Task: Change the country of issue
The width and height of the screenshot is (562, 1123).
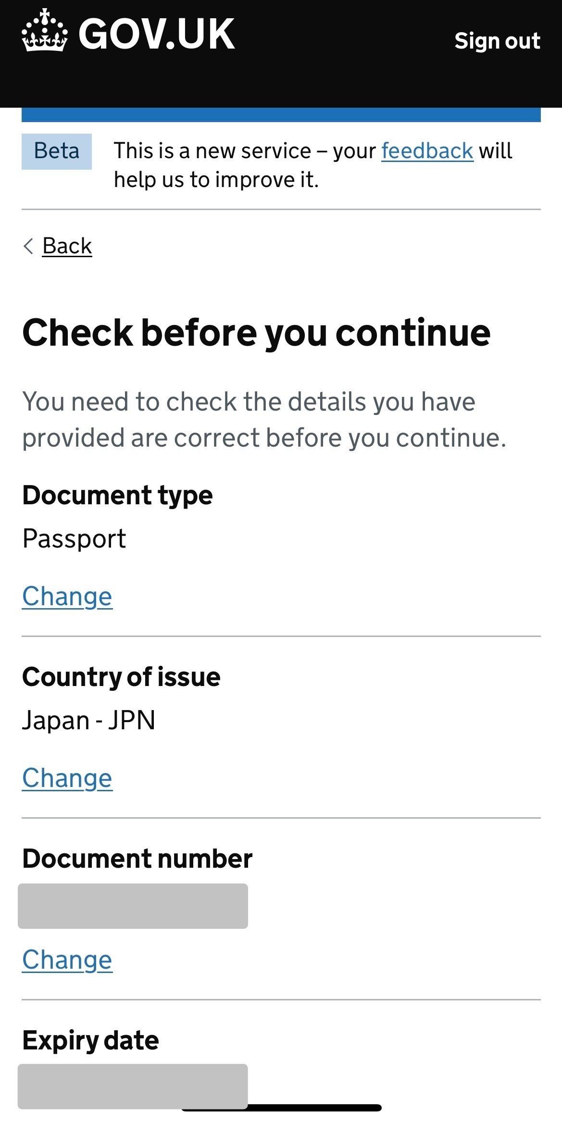Action: point(67,777)
